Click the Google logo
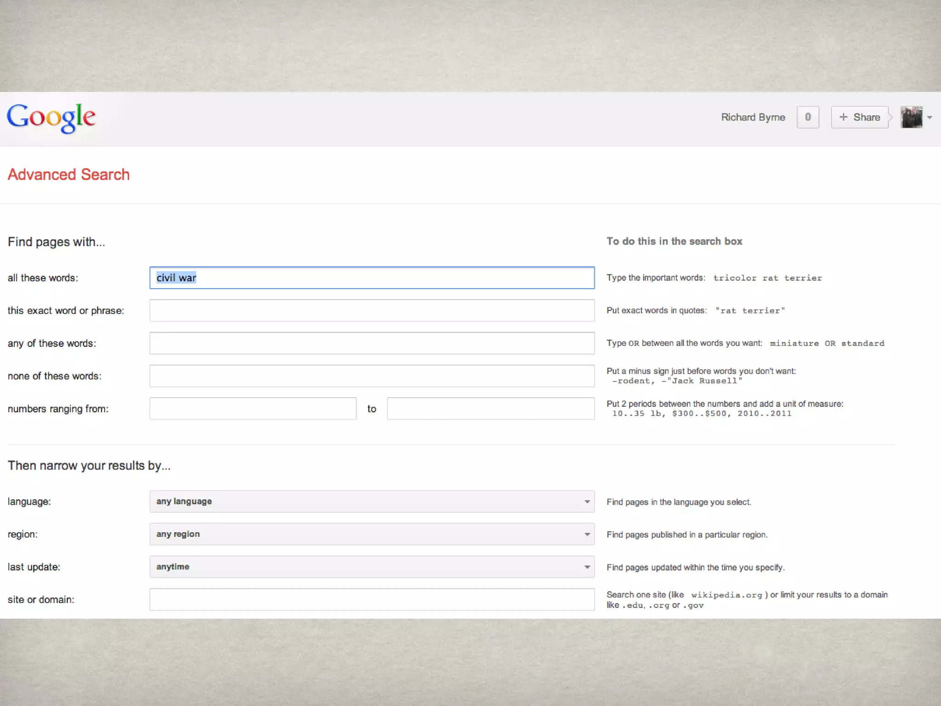Image resolution: width=941 pixels, height=706 pixels. pyautogui.click(x=51, y=118)
